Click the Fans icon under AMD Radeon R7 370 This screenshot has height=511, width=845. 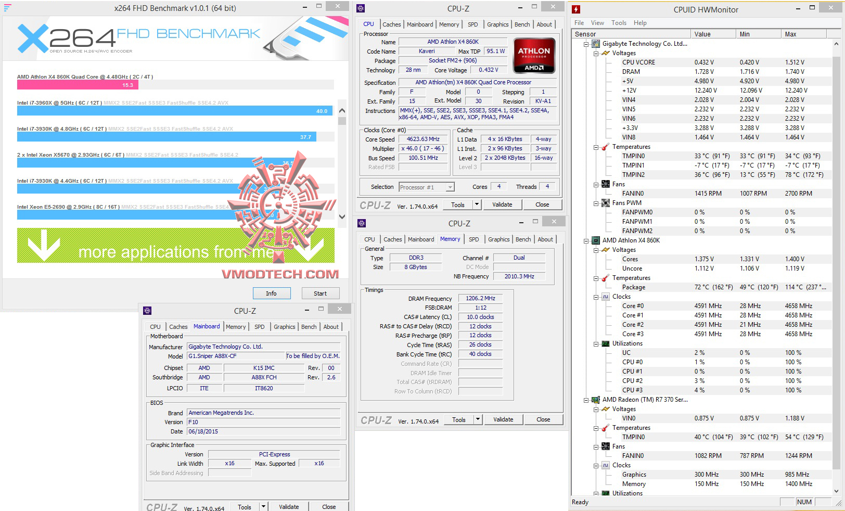pyautogui.click(x=606, y=446)
